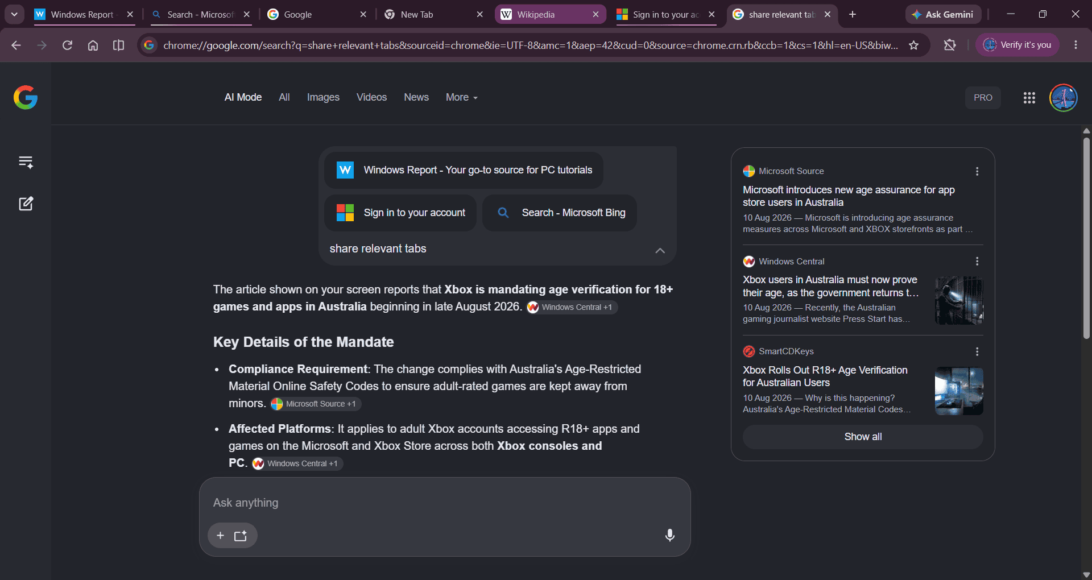Close the share relevant tabs tab
The image size is (1092, 580).
tap(828, 14)
